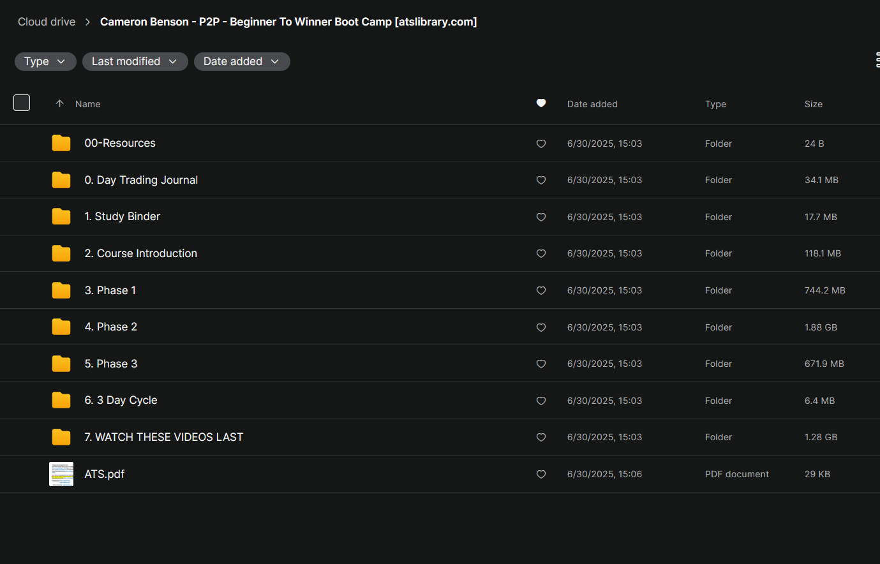The width and height of the screenshot is (880, 564).
Task: Open the view options icon at the far right
Action: tap(877, 61)
